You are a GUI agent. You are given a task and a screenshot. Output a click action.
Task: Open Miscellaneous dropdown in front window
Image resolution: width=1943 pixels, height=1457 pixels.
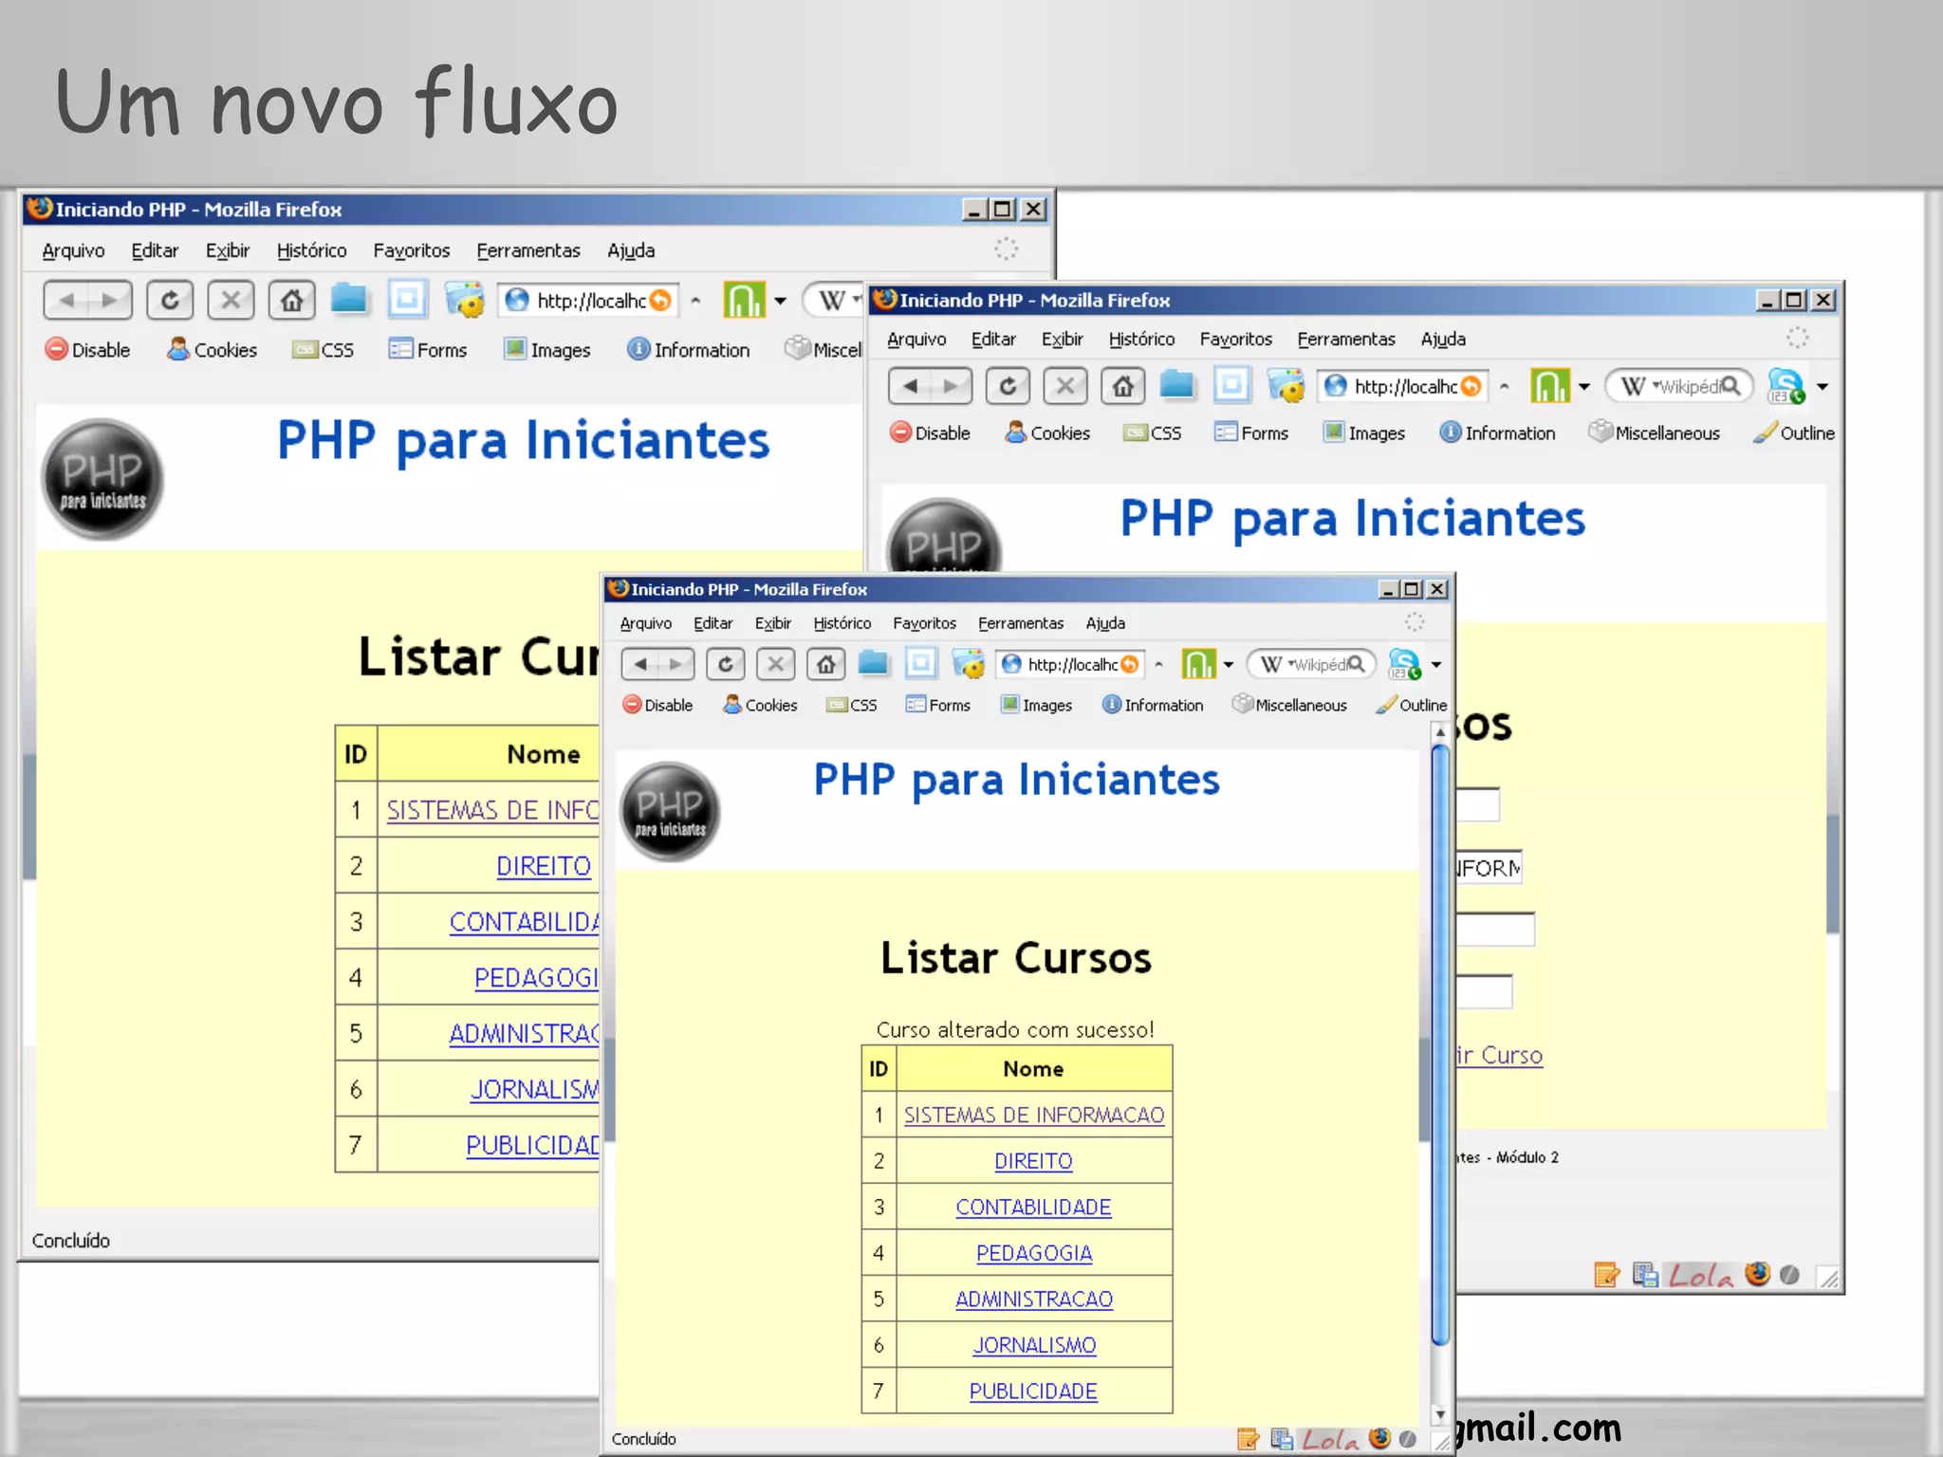(x=1289, y=705)
